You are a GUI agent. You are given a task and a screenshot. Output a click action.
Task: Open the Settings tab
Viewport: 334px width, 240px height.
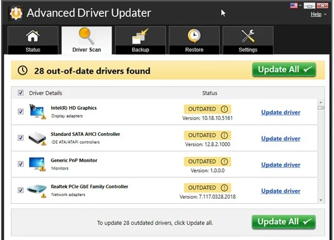(248, 41)
